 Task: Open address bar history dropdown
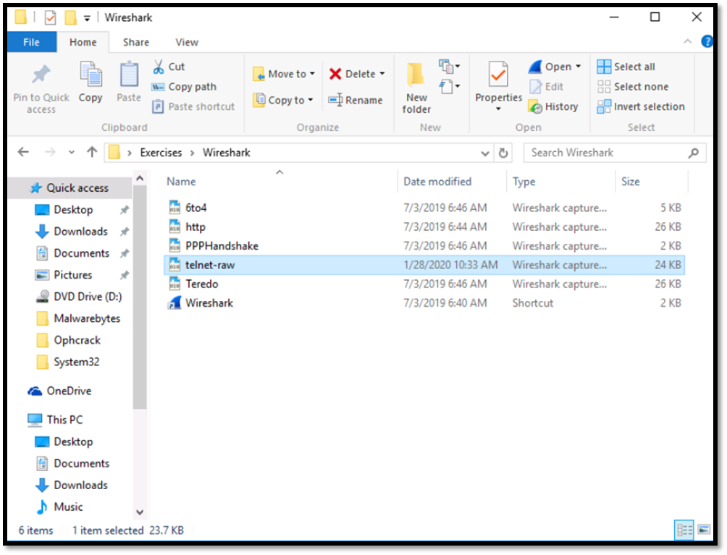click(485, 153)
